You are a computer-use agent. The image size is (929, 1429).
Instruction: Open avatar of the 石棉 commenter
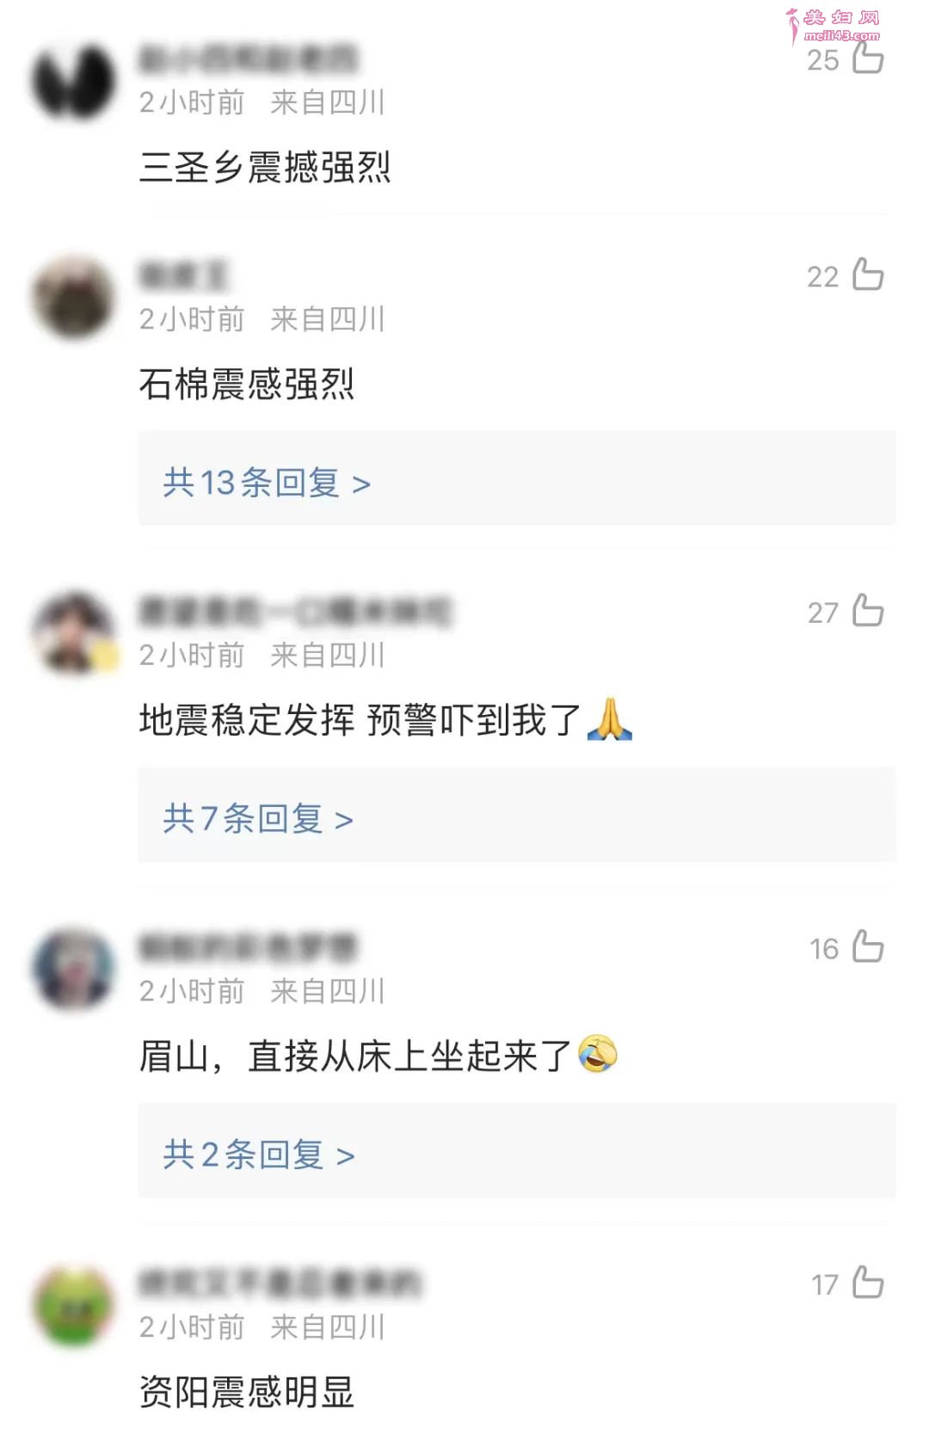coord(74,299)
